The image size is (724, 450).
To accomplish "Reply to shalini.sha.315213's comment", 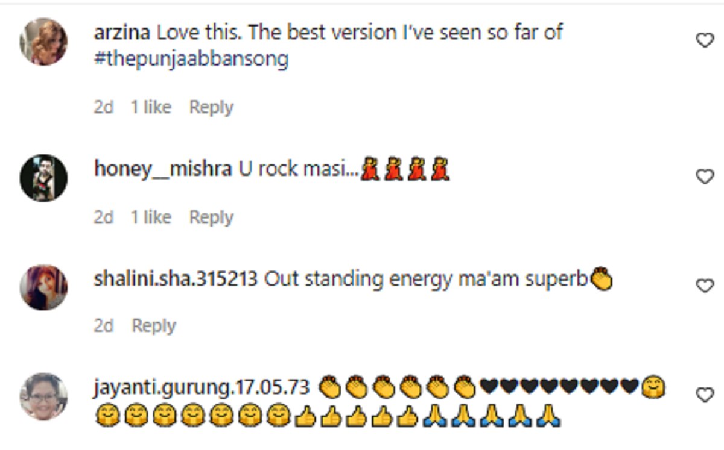I will click(154, 326).
